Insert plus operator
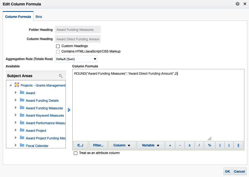249x177 pixels. pyautogui.click(x=170, y=145)
